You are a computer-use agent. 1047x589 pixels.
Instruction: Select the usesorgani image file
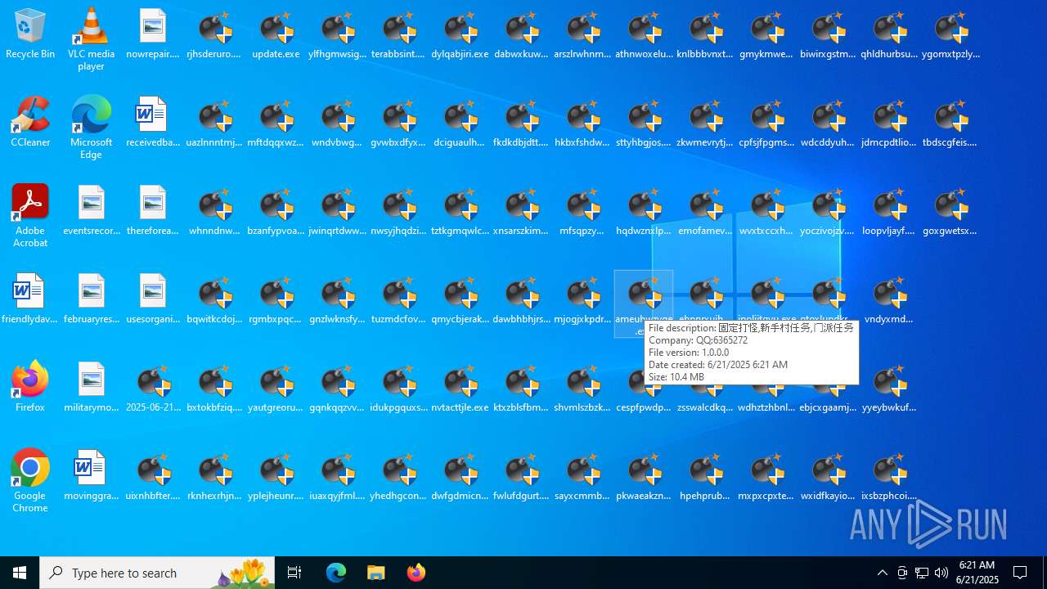pyautogui.click(x=153, y=299)
